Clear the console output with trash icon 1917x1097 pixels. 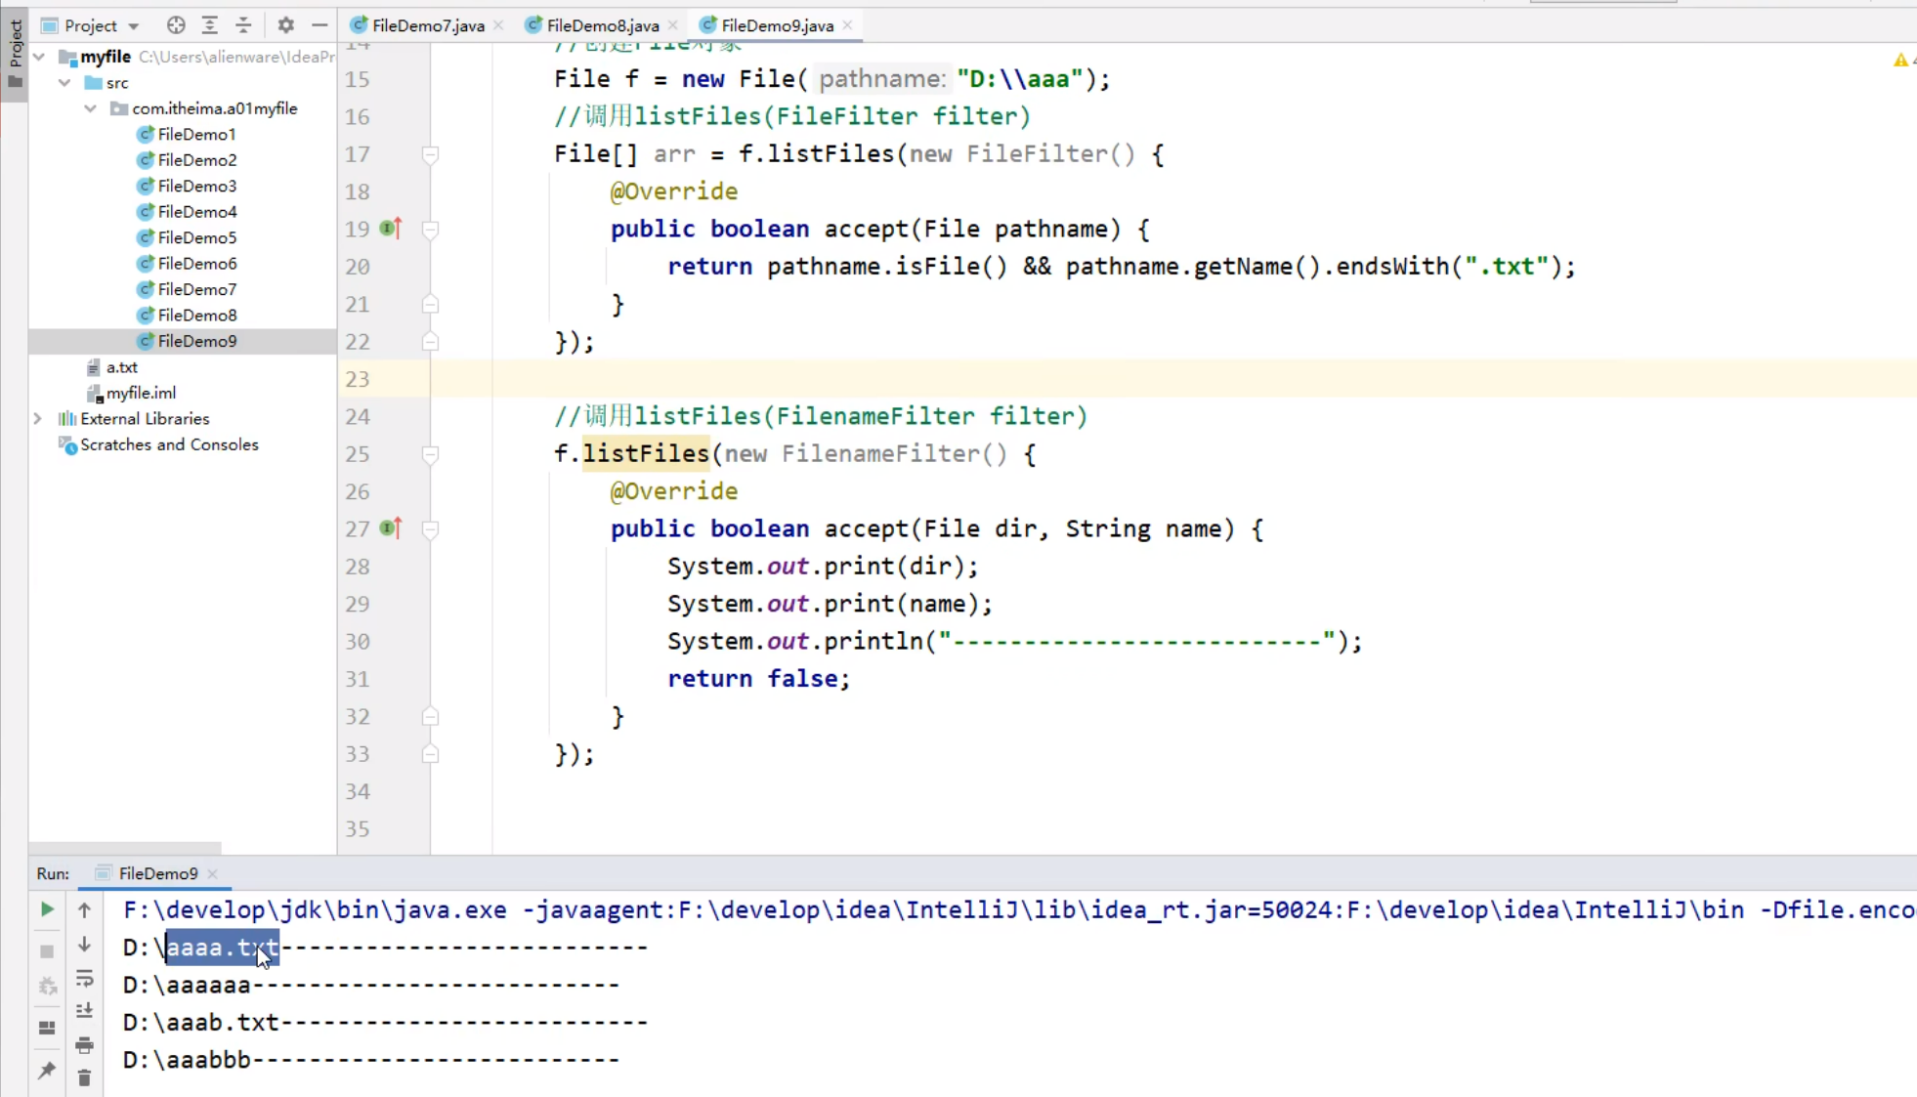(85, 1078)
